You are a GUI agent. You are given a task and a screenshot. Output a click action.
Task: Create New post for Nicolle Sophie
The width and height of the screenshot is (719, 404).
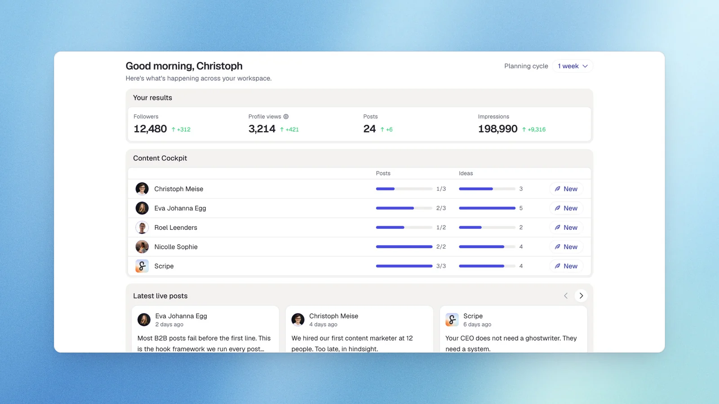(566, 247)
